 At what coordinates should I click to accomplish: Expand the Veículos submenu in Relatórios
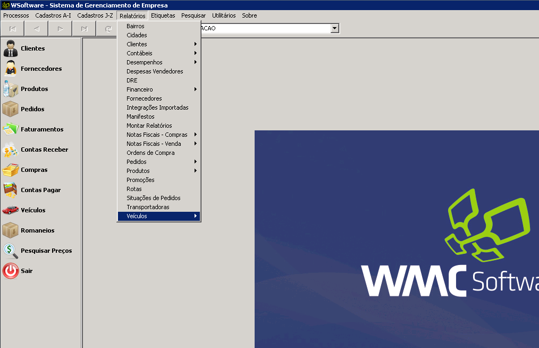click(x=159, y=216)
